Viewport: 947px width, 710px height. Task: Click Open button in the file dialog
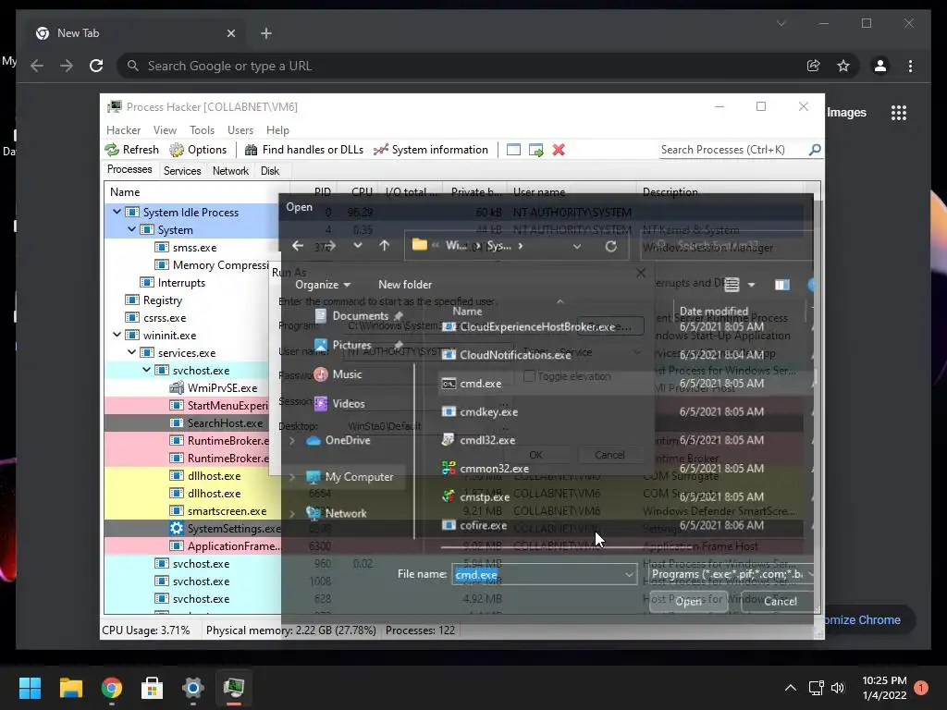tap(688, 601)
